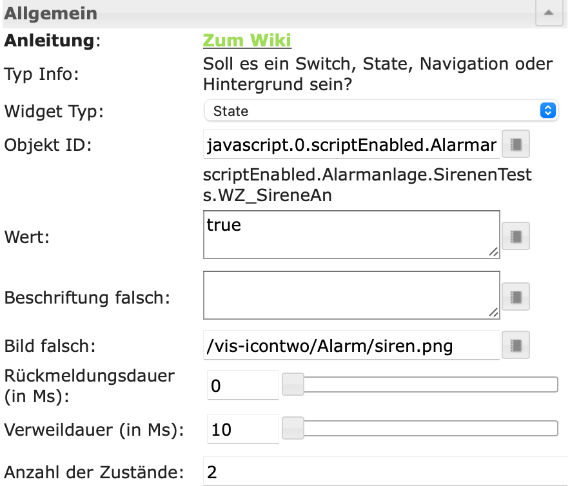570x486 pixels.
Task: Open the editor icon beside Wert
Action: (x=515, y=236)
